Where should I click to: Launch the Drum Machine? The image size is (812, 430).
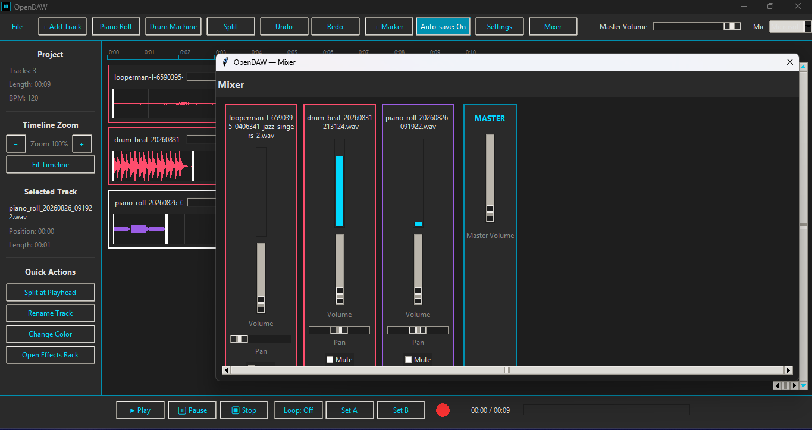(173, 27)
